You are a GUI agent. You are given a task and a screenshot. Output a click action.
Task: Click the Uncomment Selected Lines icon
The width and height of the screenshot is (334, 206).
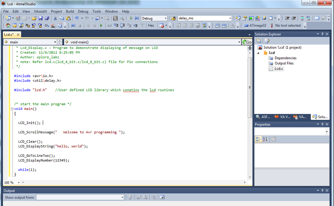point(309,18)
